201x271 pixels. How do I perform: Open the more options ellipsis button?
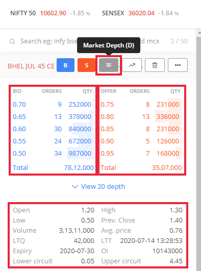[x=178, y=65]
